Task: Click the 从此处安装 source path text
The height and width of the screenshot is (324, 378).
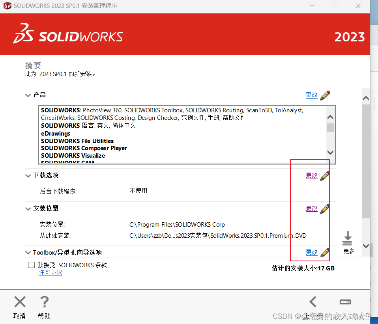Action: 218,236
